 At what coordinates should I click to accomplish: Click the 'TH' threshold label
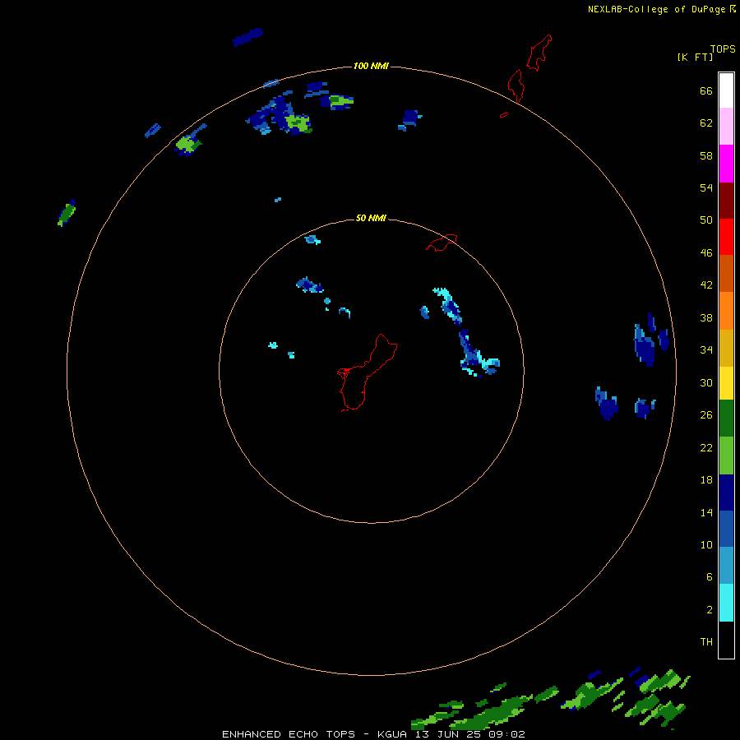coord(706,642)
